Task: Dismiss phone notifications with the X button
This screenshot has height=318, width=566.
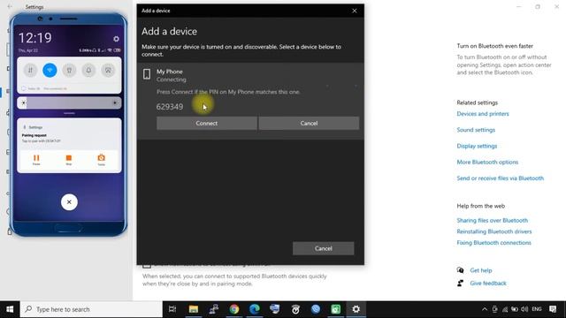Action: pos(69,202)
